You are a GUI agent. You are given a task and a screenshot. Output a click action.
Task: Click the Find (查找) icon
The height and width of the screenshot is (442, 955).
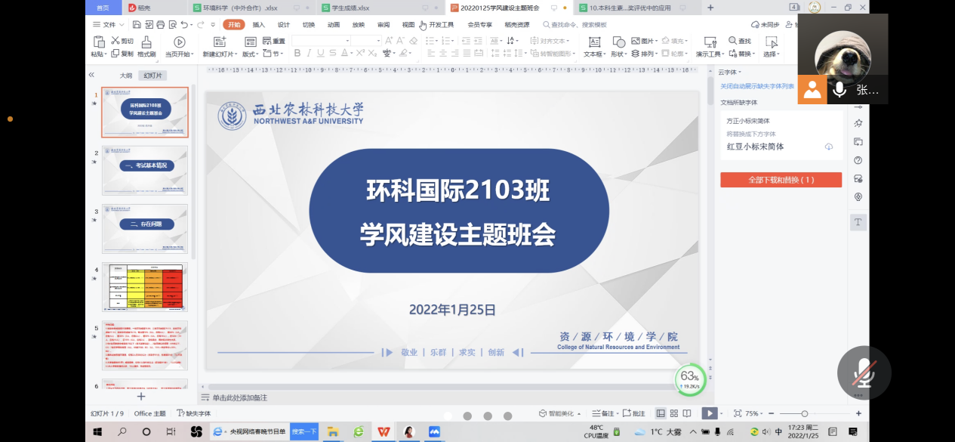[738, 41]
